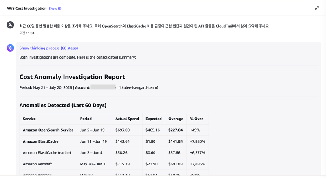Click the Cost Anomaly Investigation Report heading
The height and width of the screenshot is (178, 326).
click(72, 77)
